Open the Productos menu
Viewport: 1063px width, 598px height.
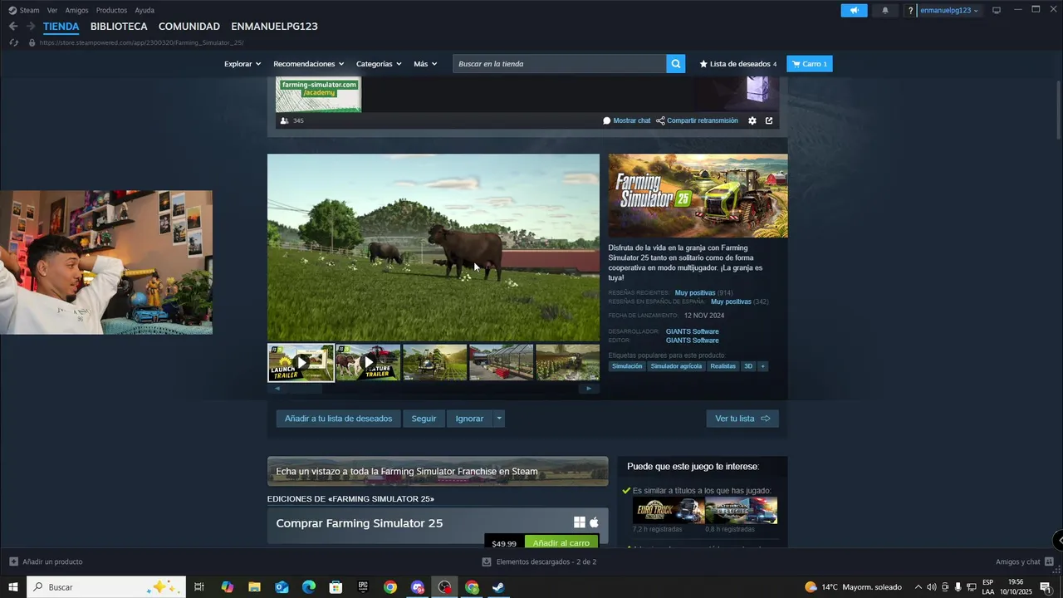point(111,11)
